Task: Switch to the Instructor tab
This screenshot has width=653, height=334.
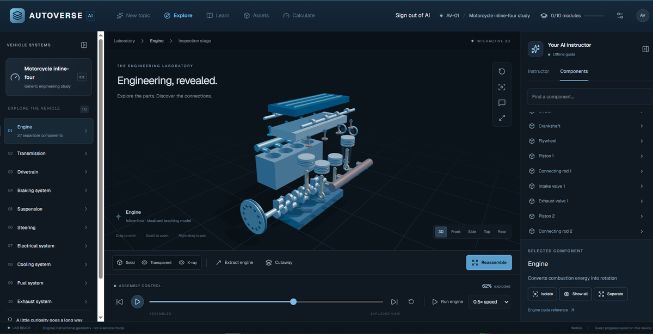Action: point(538,71)
